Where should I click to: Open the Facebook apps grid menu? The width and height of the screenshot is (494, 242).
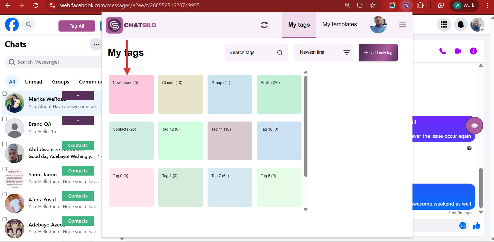tap(444, 25)
